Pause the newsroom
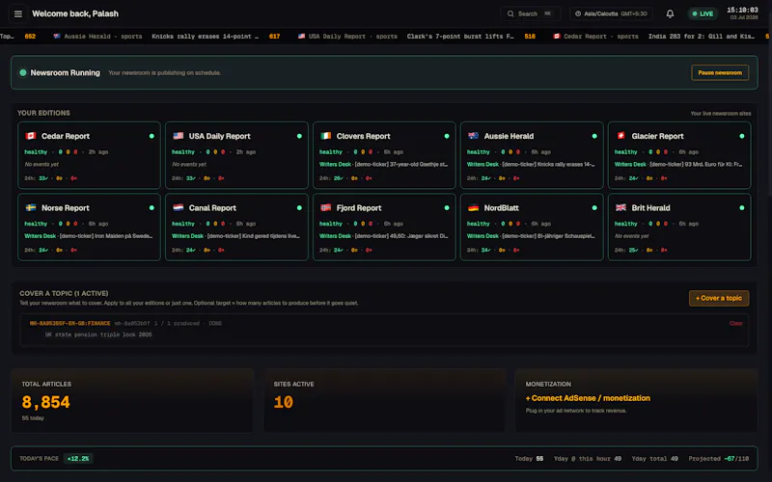The height and width of the screenshot is (482, 772). (720, 73)
